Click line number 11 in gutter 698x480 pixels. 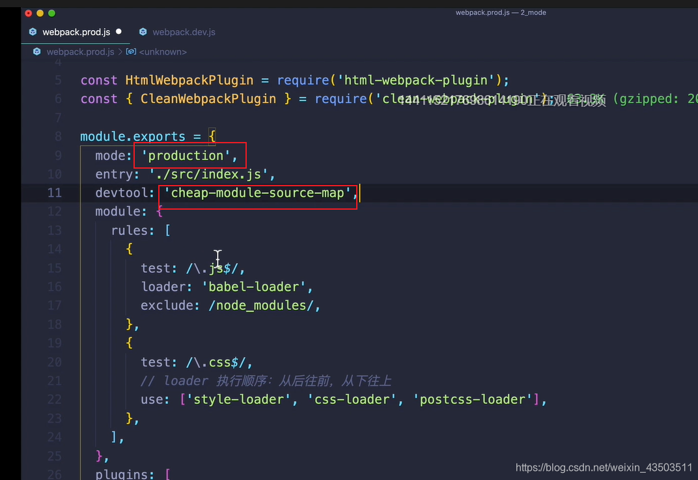tap(55, 193)
